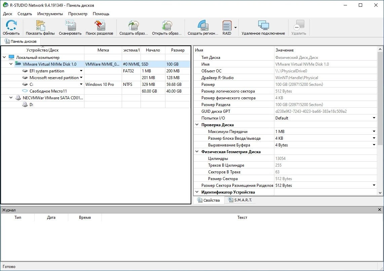Click the S.M.A.R.T. tab icon
The height and width of the screenshot is (271, 384).
click(231, 200)
